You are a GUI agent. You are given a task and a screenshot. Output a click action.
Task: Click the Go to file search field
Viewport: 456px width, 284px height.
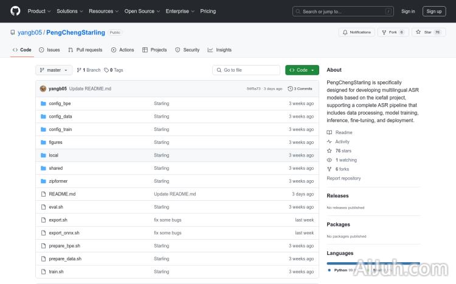(246, 70)
